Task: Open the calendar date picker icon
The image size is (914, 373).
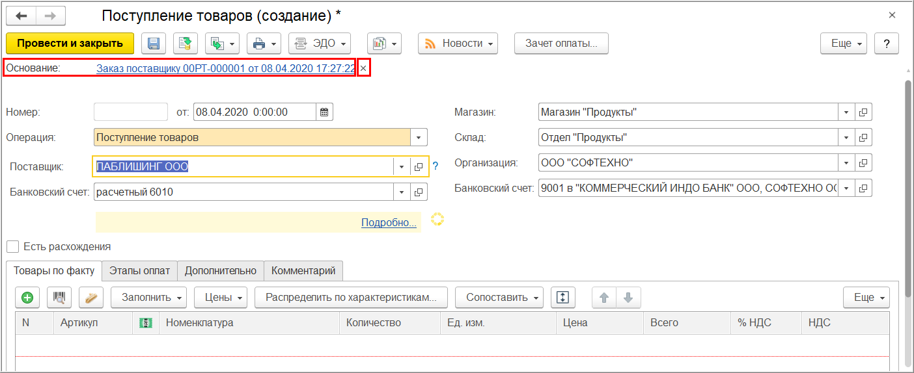Action: pyautogui.click(x=325, y=112)
